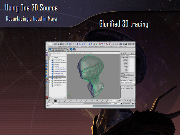Open the Polygons menu set dropdown

[53, 44]
